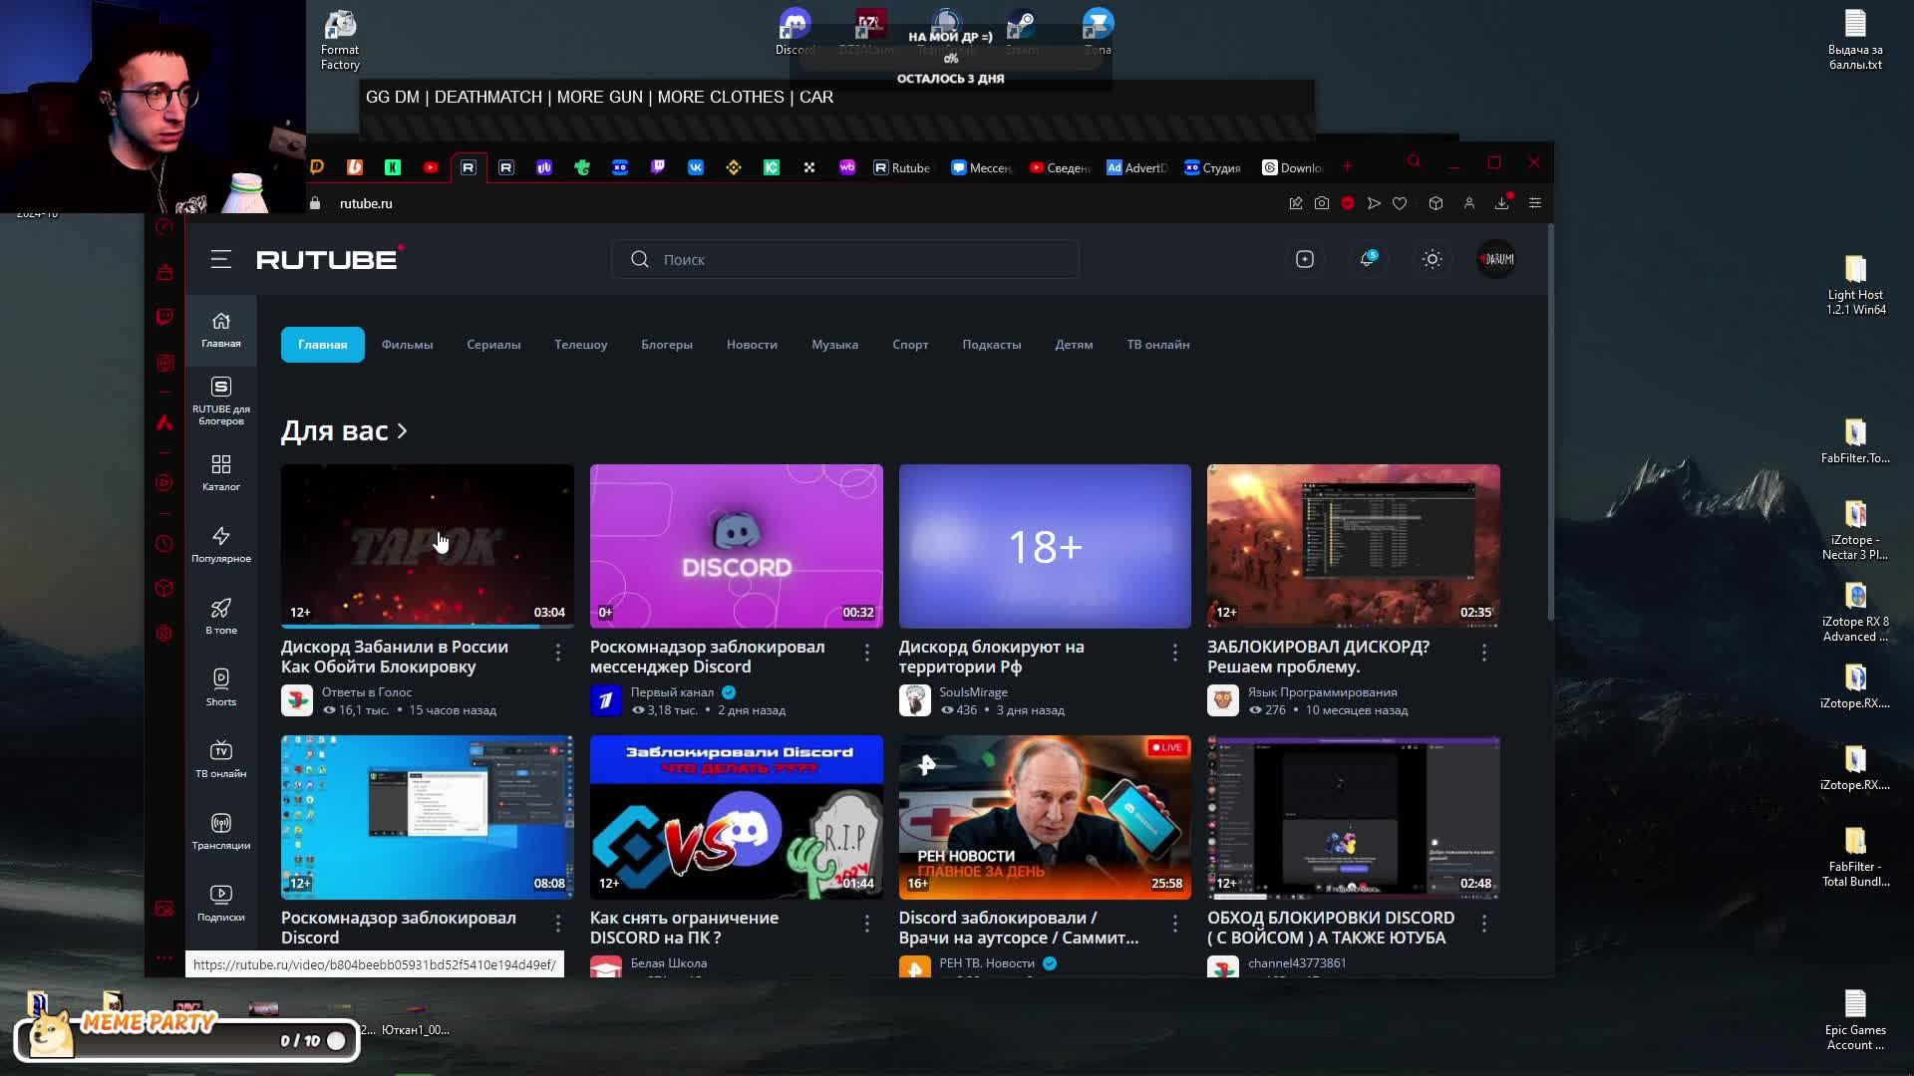The height and width of the screenshot is (1076, 1914).
Task: Open options for Дискорд Забанили в России video
Action: [558, 653]
